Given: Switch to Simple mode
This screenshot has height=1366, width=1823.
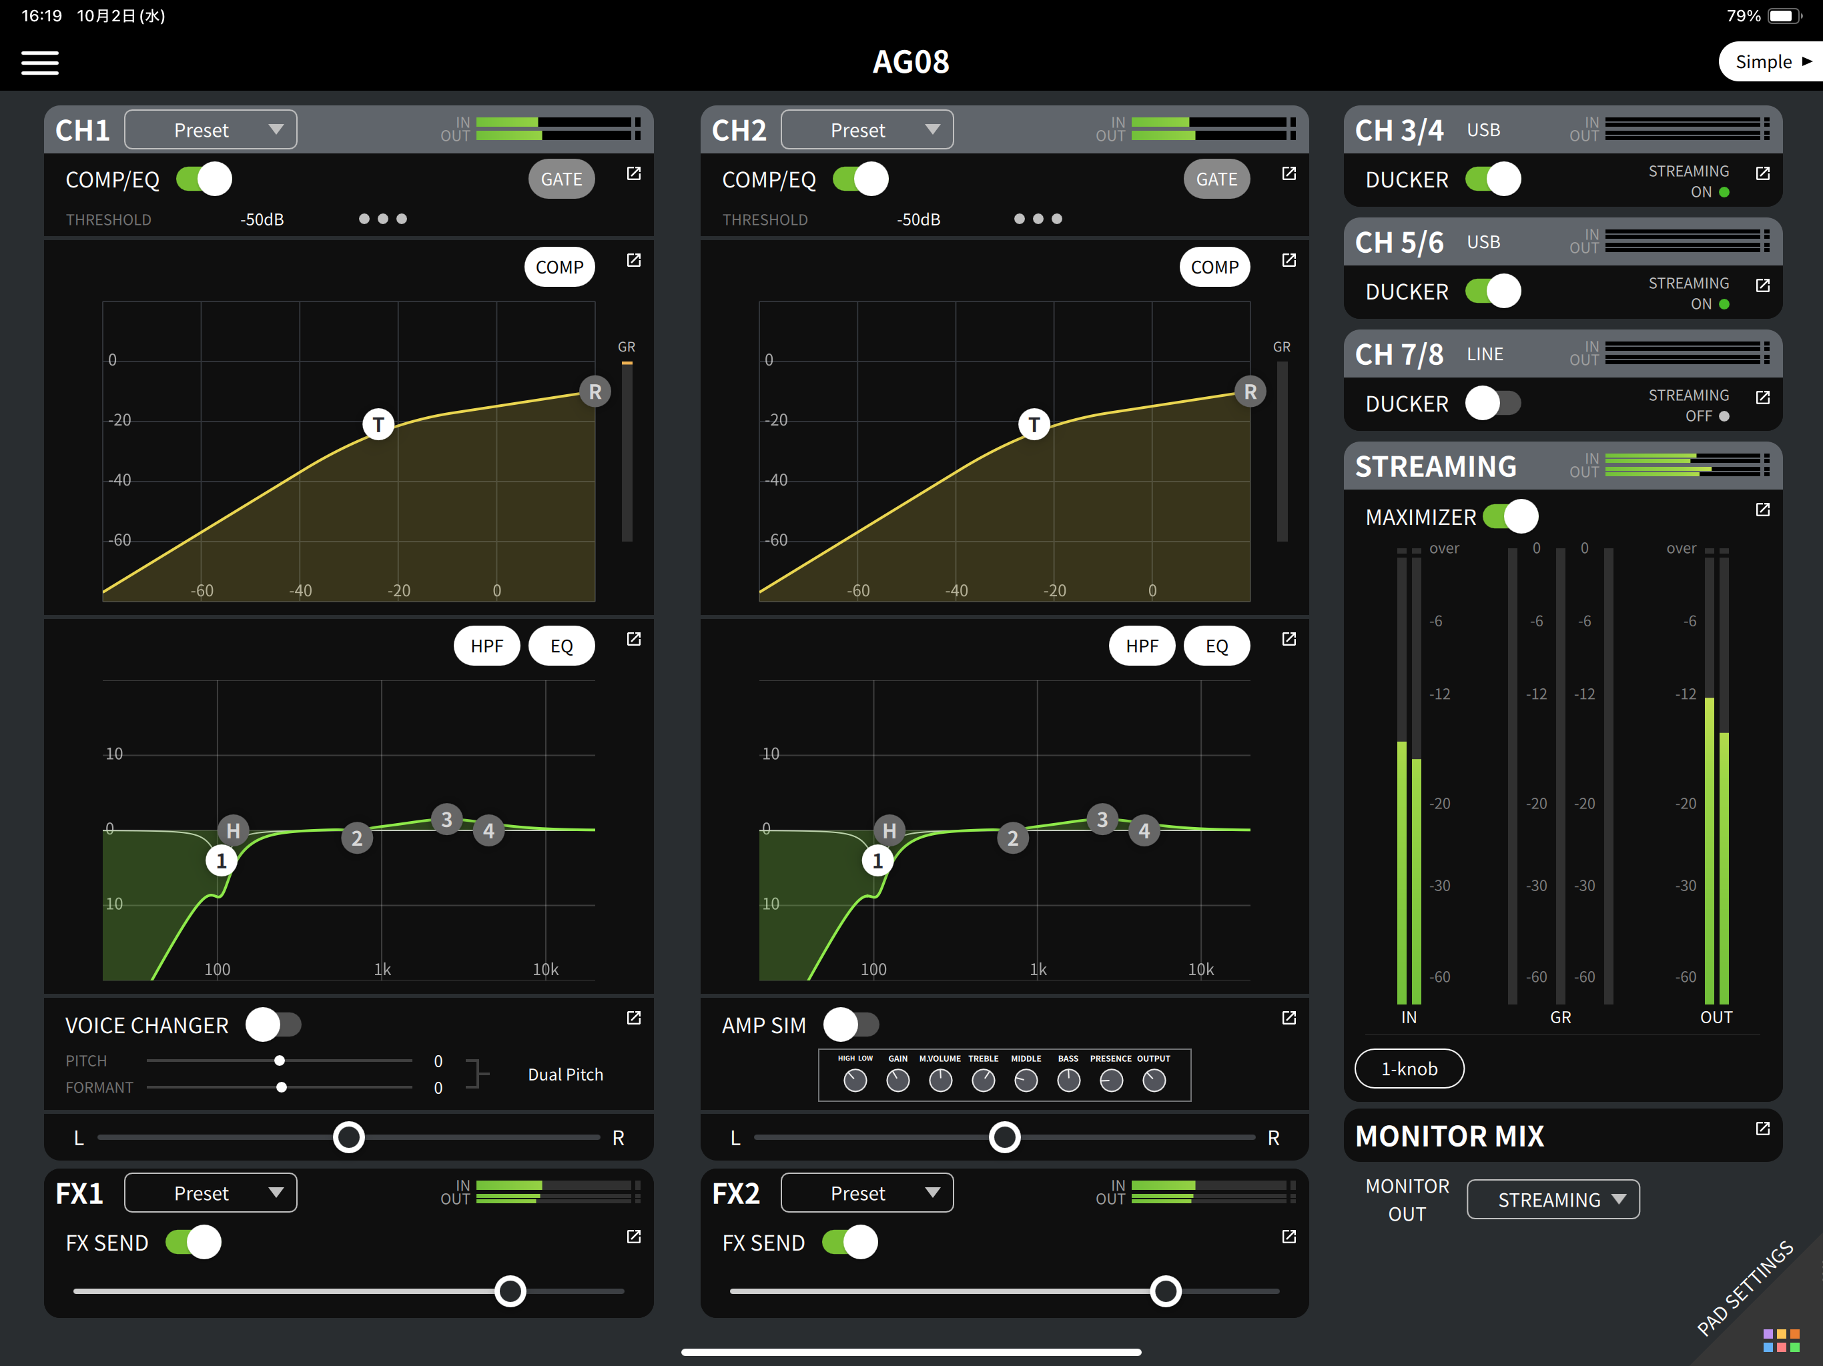Looking at the screenshot, I should [x=1770, y=62].
